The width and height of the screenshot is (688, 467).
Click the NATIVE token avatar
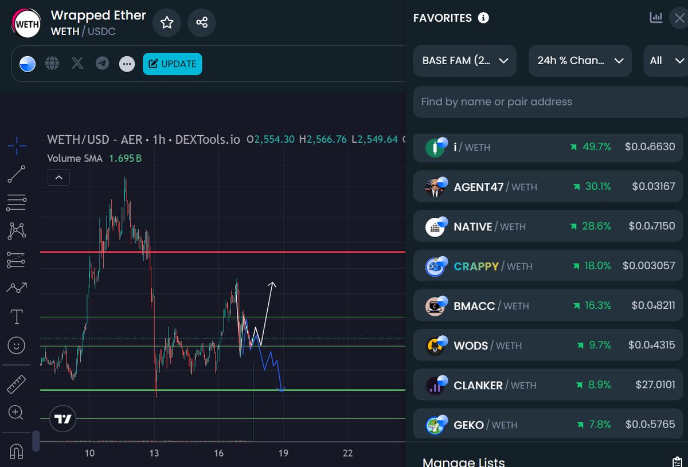[x=435, y=227]
